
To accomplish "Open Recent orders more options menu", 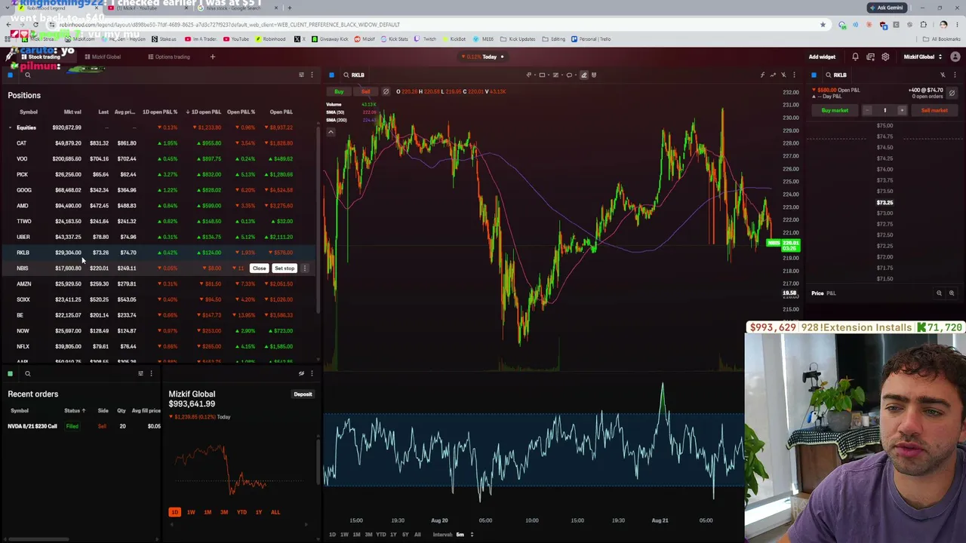I will click(x=151, y=373).
